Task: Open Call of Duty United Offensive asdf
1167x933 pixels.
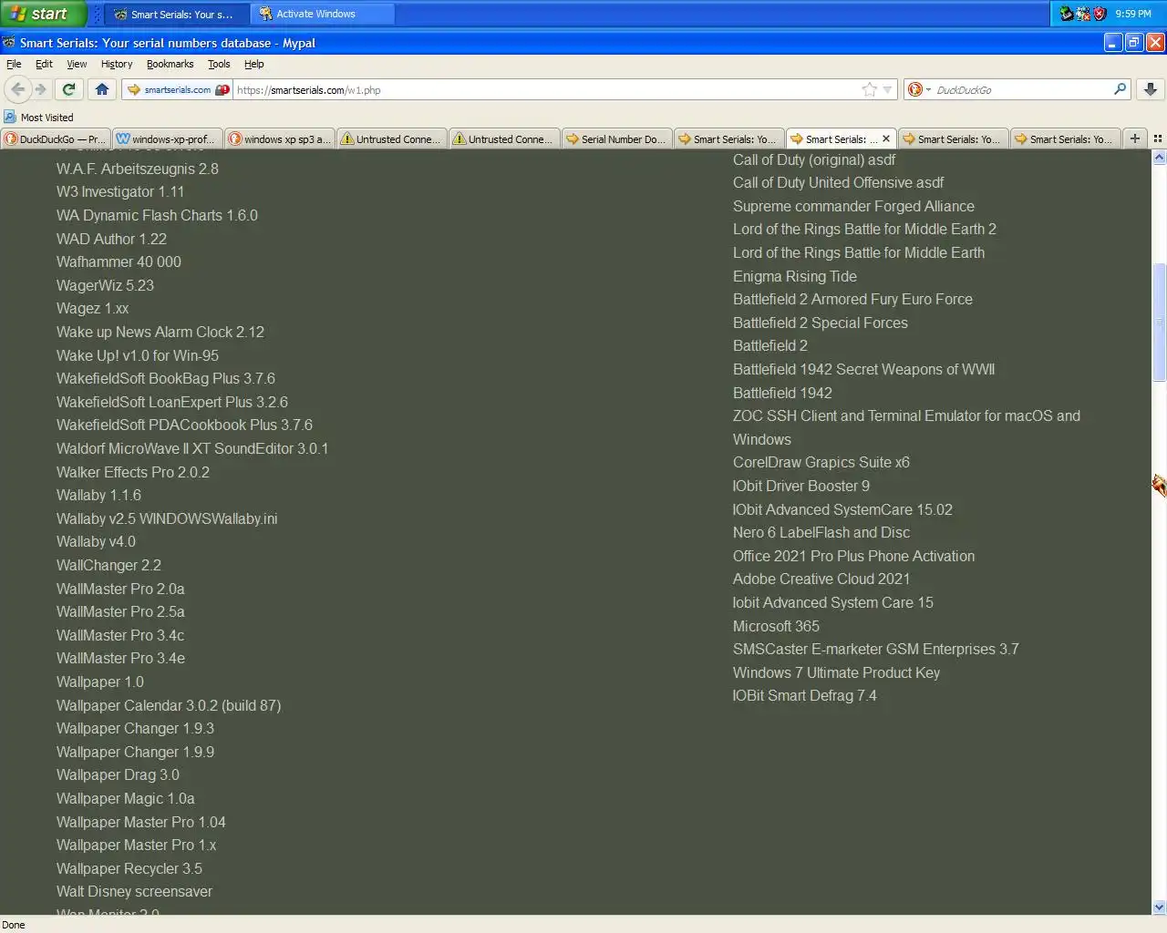Action: 839,182
